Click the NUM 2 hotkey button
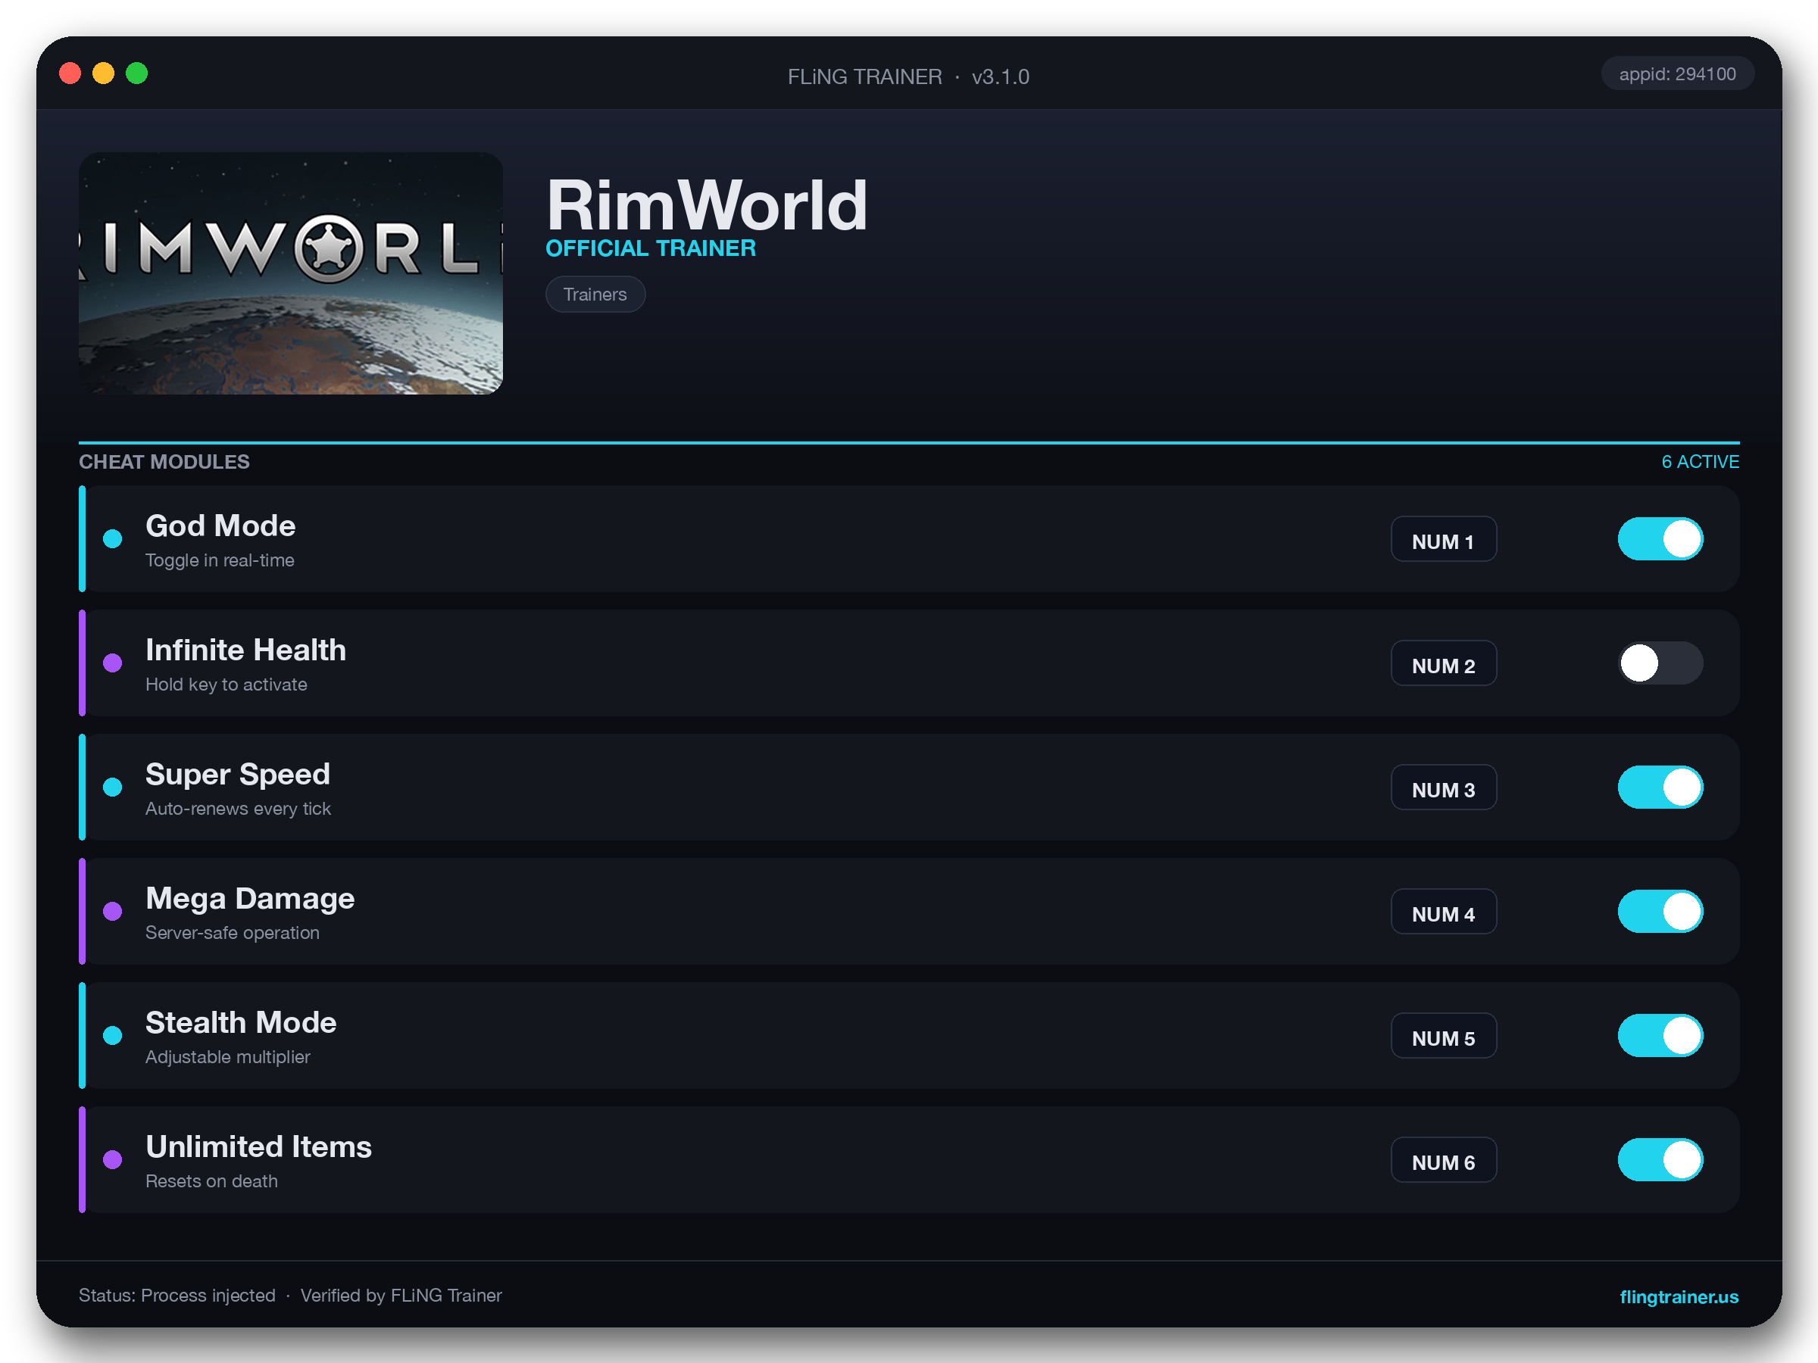This screenshot has width=1818, height=1363. (1443, 663)
